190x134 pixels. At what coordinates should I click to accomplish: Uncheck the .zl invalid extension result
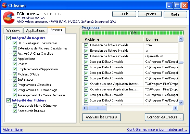click(x=86, y=51)
